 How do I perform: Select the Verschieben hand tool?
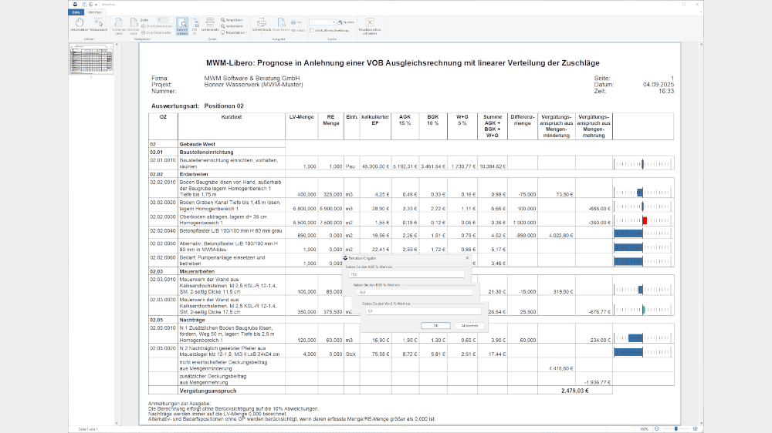79,25
